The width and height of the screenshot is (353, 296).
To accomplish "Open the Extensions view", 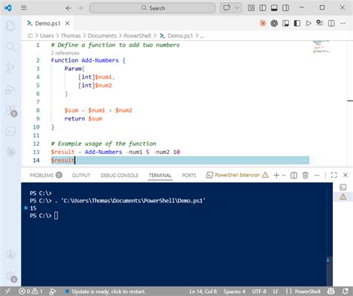I will point(11,111).
